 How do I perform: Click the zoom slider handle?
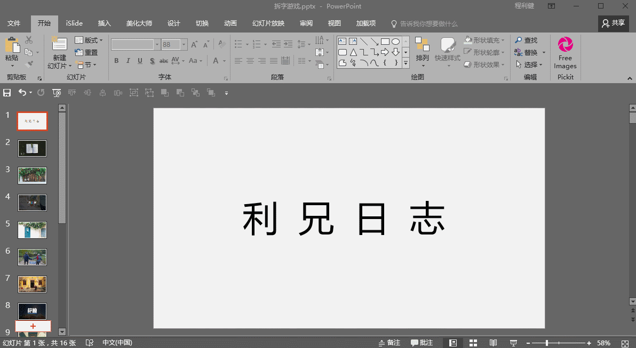547,343
